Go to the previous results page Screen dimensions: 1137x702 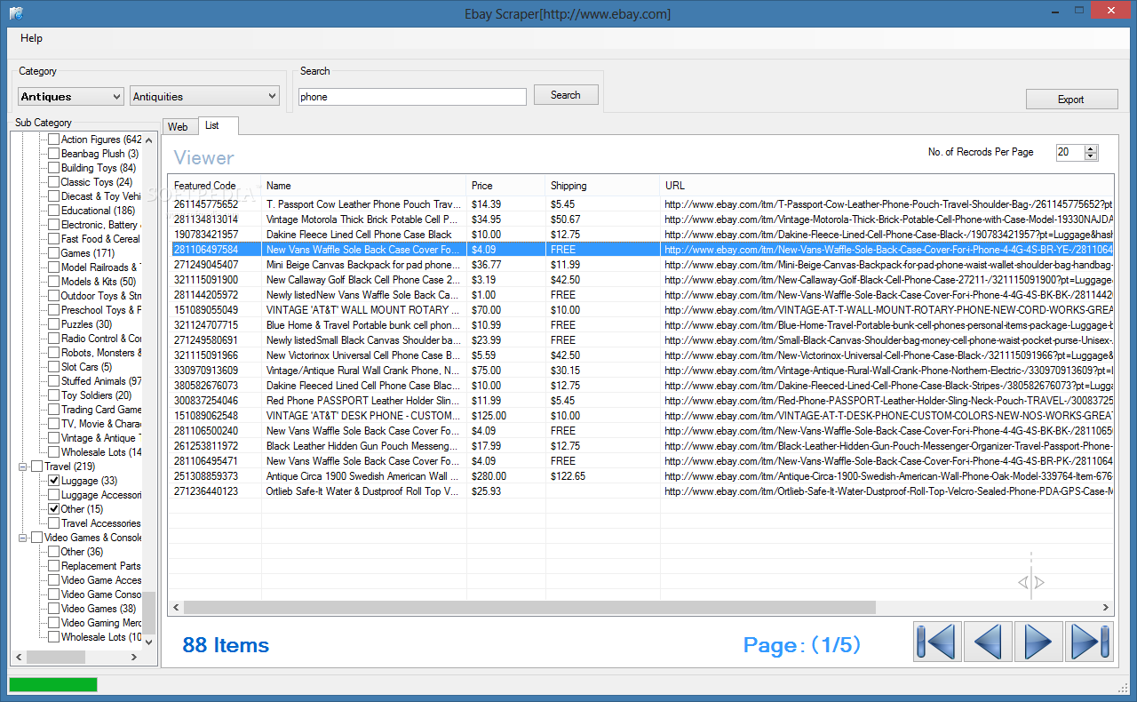[x=988, y=642]
